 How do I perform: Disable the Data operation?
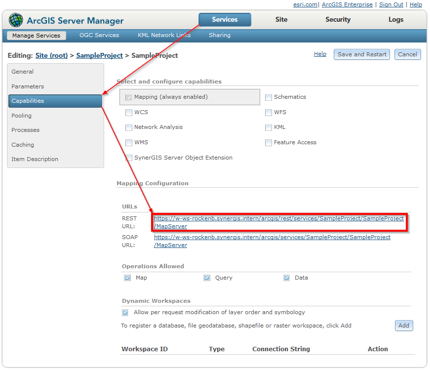[287, 278]
